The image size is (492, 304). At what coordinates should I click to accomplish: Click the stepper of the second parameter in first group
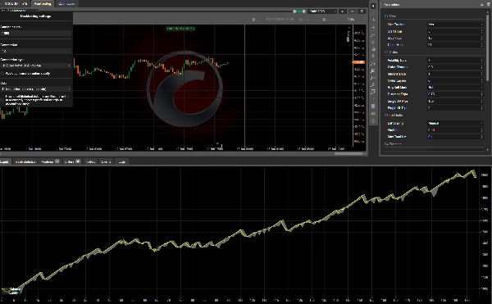pyautogui.click(x=481, y=31)
